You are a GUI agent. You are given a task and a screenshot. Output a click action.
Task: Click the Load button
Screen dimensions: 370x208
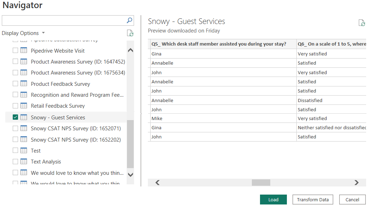[x=273, y=200]
